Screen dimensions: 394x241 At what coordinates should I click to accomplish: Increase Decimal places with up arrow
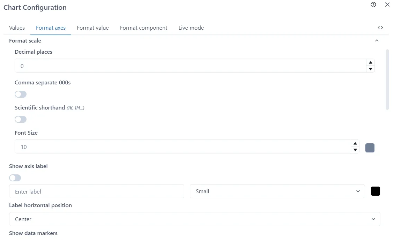point(371,62)
